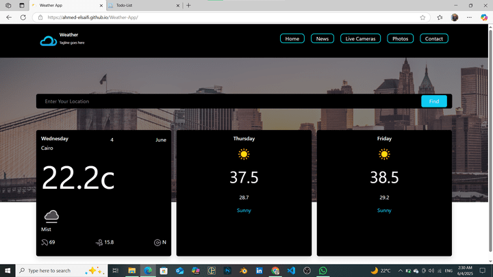Open Microsoft Edge on the taskbar
This screenshot has height=277, width=493.
pos(148,270)
